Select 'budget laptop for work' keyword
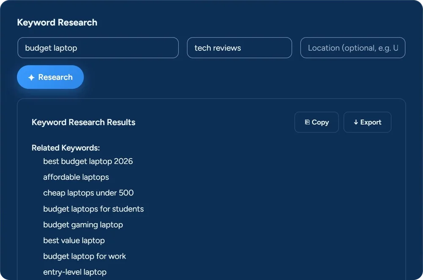 pos(85,257)
